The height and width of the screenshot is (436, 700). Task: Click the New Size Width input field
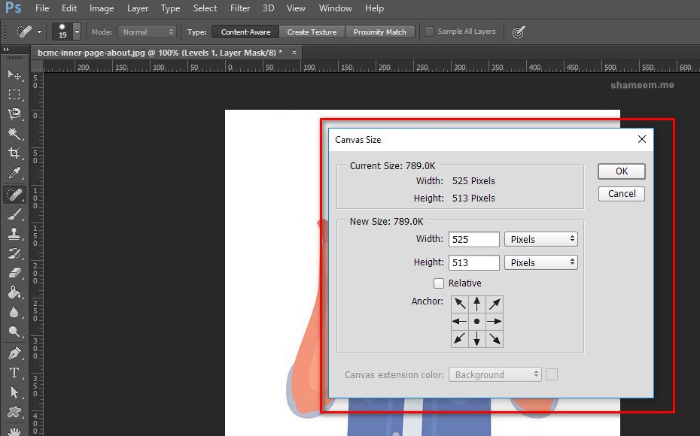click(x=474, y=239)
